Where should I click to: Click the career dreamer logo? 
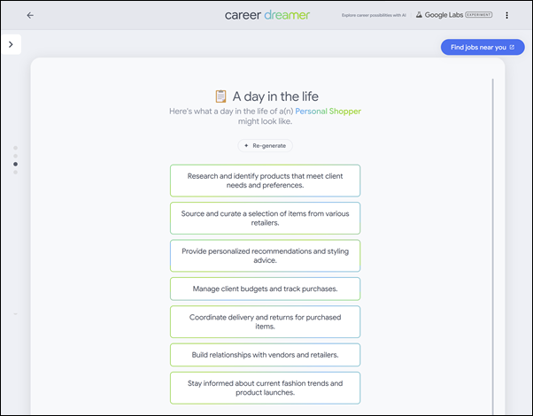(x=266, y=15)
